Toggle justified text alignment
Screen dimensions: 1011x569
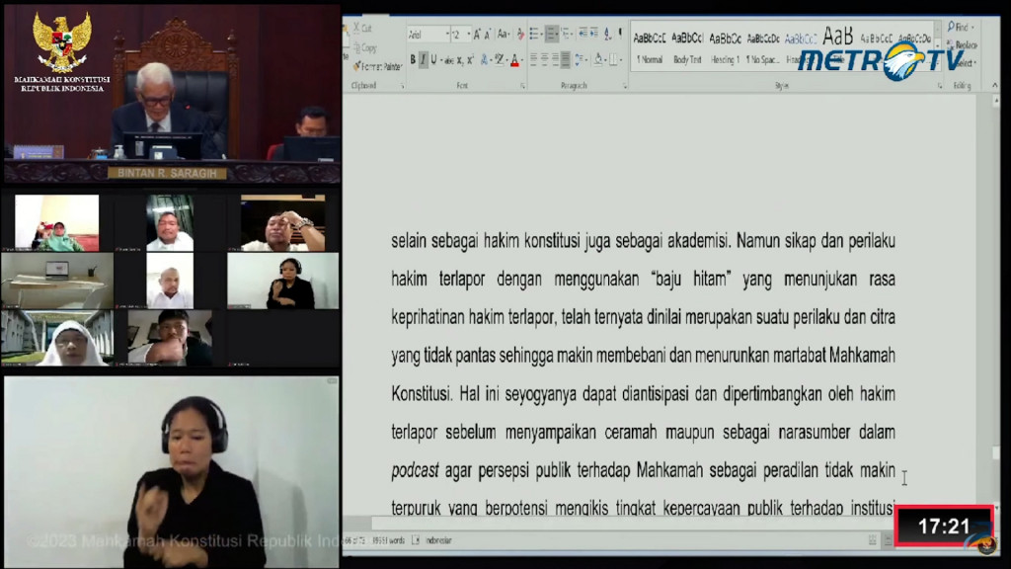[x=566, y=59]
